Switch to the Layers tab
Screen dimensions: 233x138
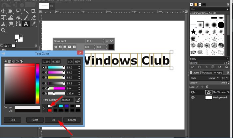pyautogui.click(x=194, y=73)
